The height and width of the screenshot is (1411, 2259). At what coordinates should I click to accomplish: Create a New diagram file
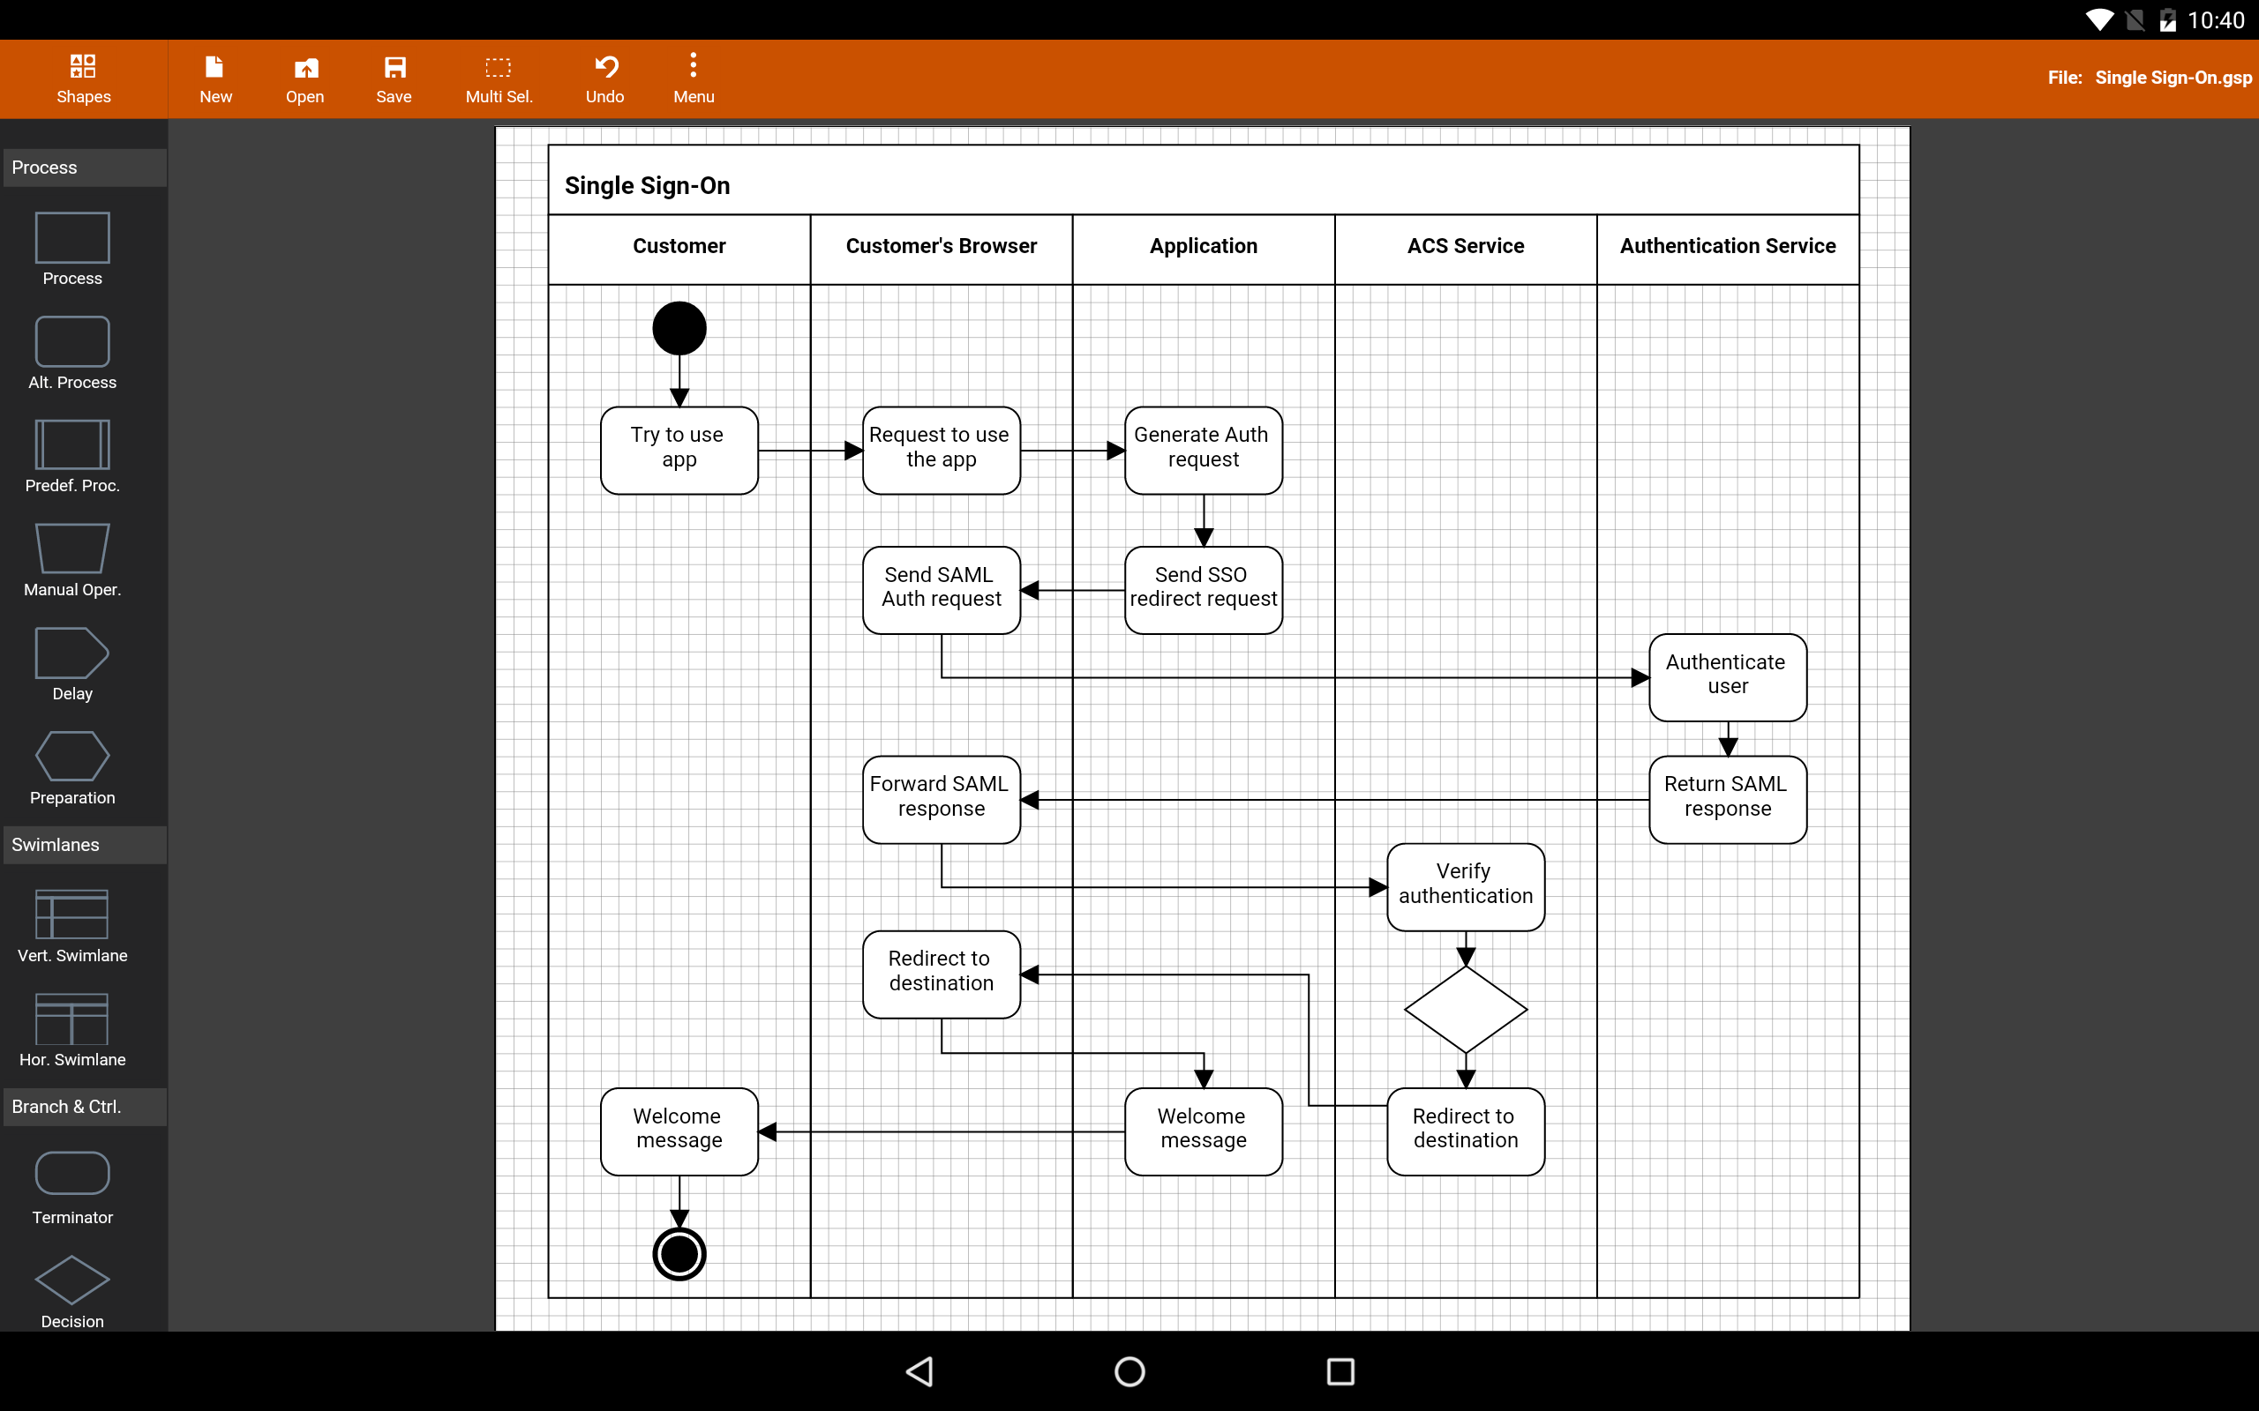tap(214, 78)
